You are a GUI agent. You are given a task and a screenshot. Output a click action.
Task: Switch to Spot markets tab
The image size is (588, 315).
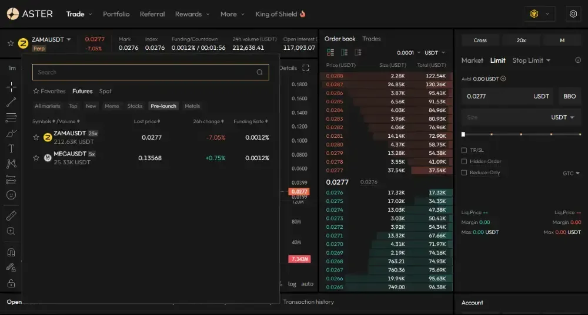[x=105, y=91]
